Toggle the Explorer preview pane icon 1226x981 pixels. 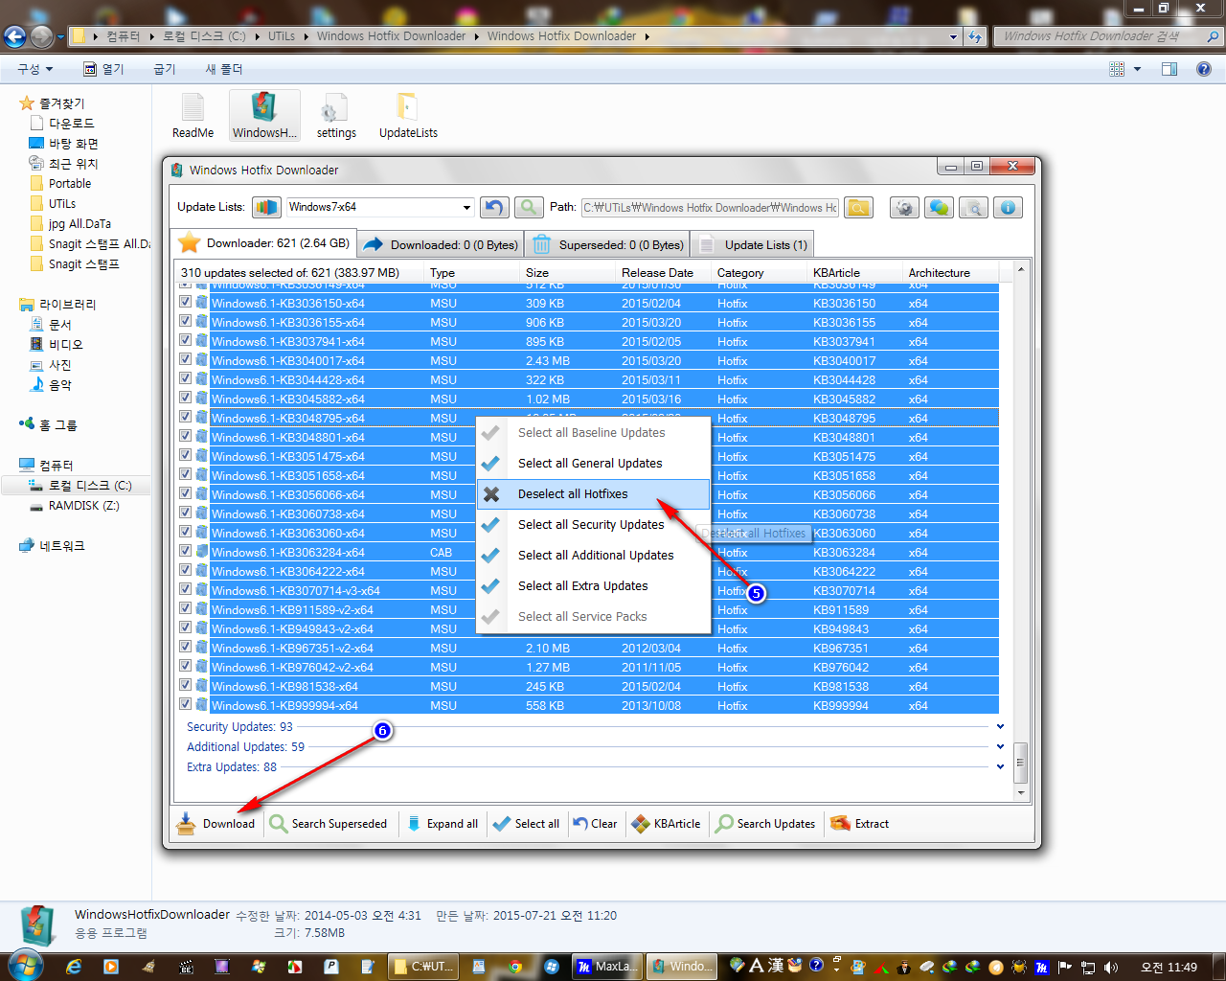click(x=1169, y=69)
